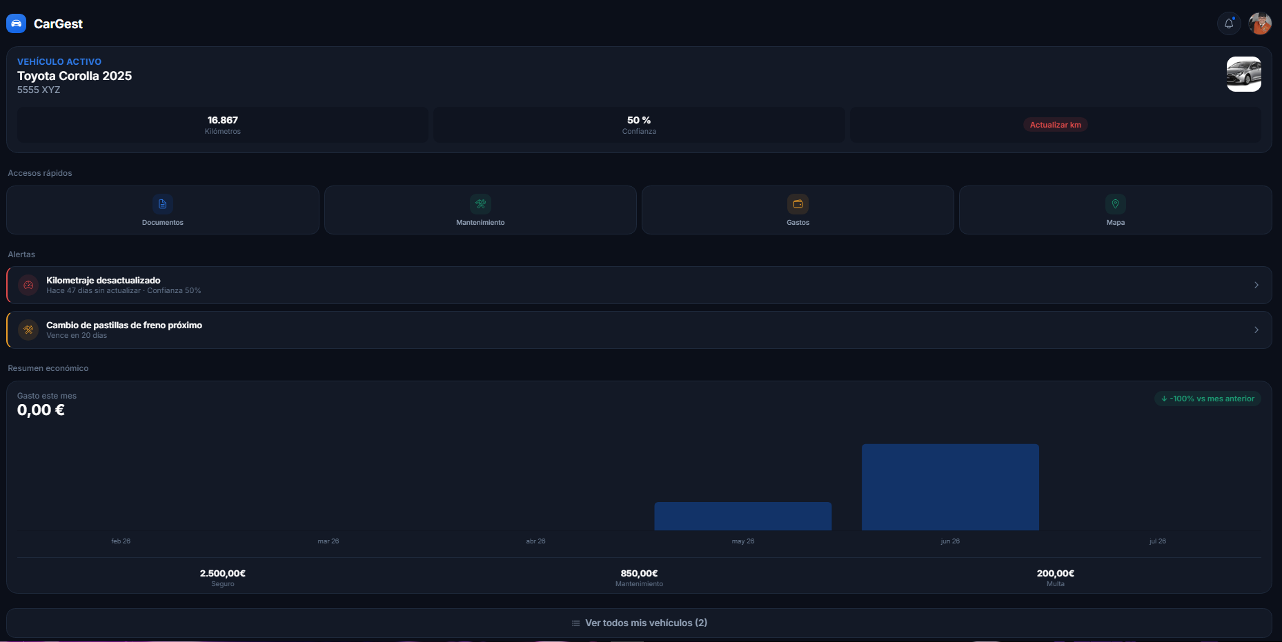The width and height of the screenshot is (1282, 642).
Task: Expand the Kilometraje desactualizado alert chevron
Action: [1256, 285]
